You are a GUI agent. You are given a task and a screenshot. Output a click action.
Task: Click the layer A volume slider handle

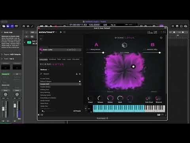103,53
